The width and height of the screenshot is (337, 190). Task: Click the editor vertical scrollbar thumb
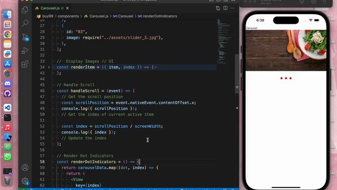click(237, 73)
